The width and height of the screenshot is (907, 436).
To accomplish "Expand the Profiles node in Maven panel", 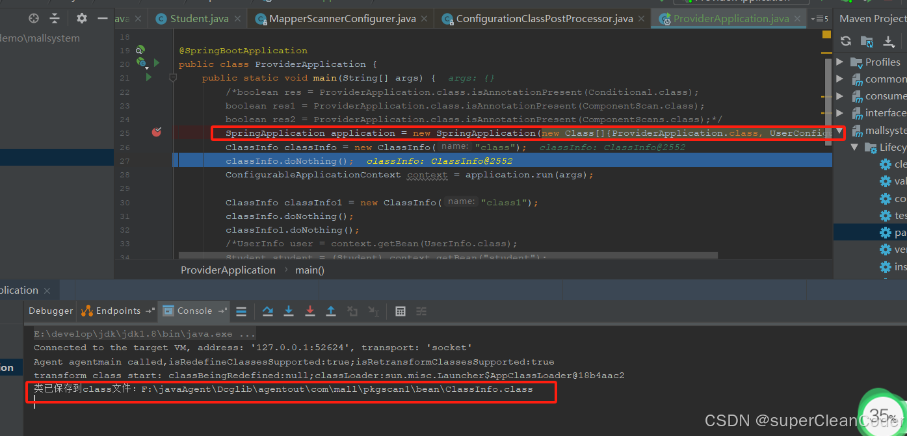I will pos(839,62).
